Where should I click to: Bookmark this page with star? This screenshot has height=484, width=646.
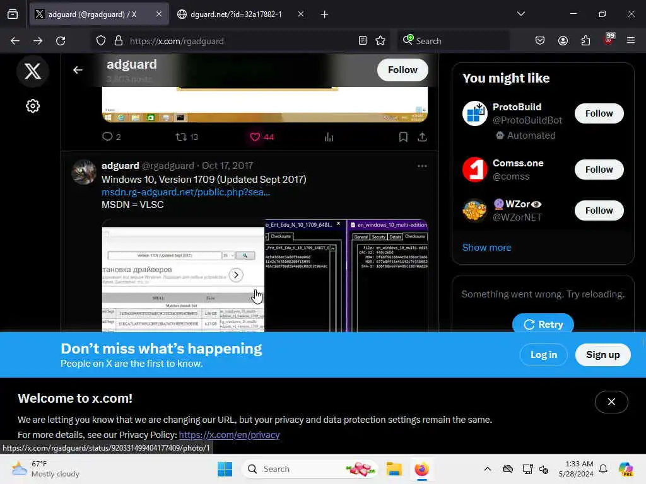pyautogui.click(x=380, y=41)
